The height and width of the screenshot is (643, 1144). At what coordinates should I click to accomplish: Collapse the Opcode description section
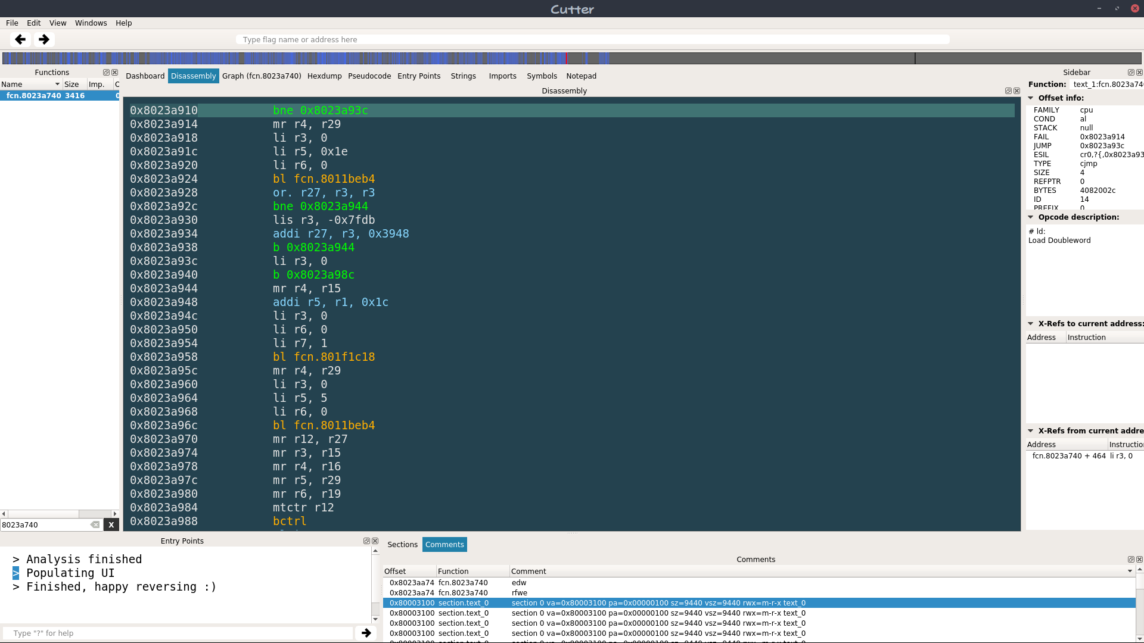[x=1031, y=217]
